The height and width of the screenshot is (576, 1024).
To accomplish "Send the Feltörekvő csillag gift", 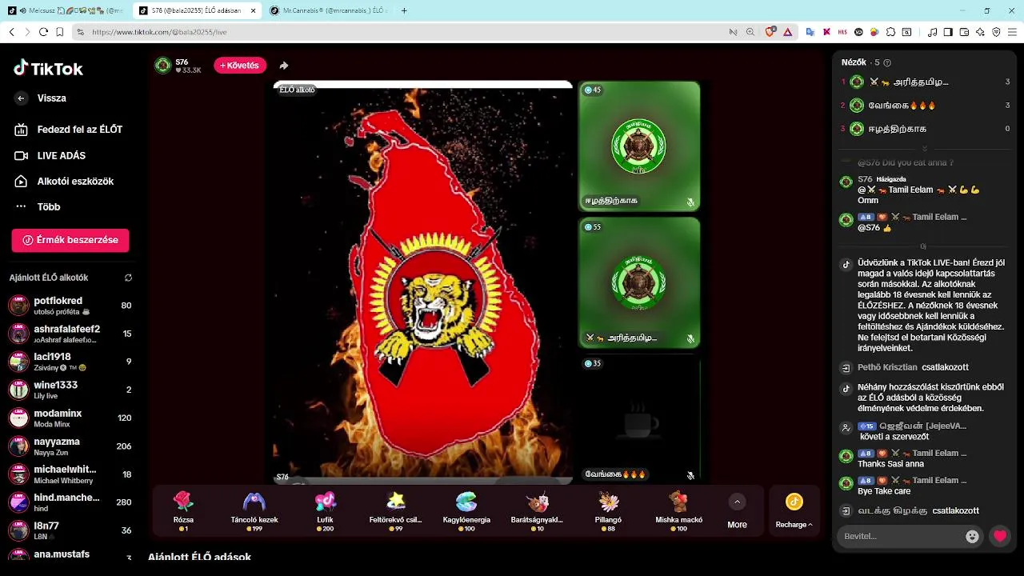I will pos(395,511).
